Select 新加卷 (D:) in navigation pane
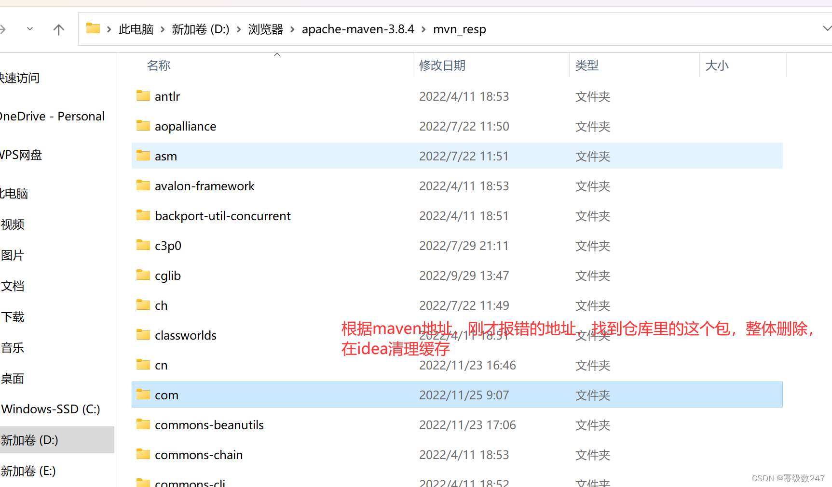832x487 pixels. [57, 440]
